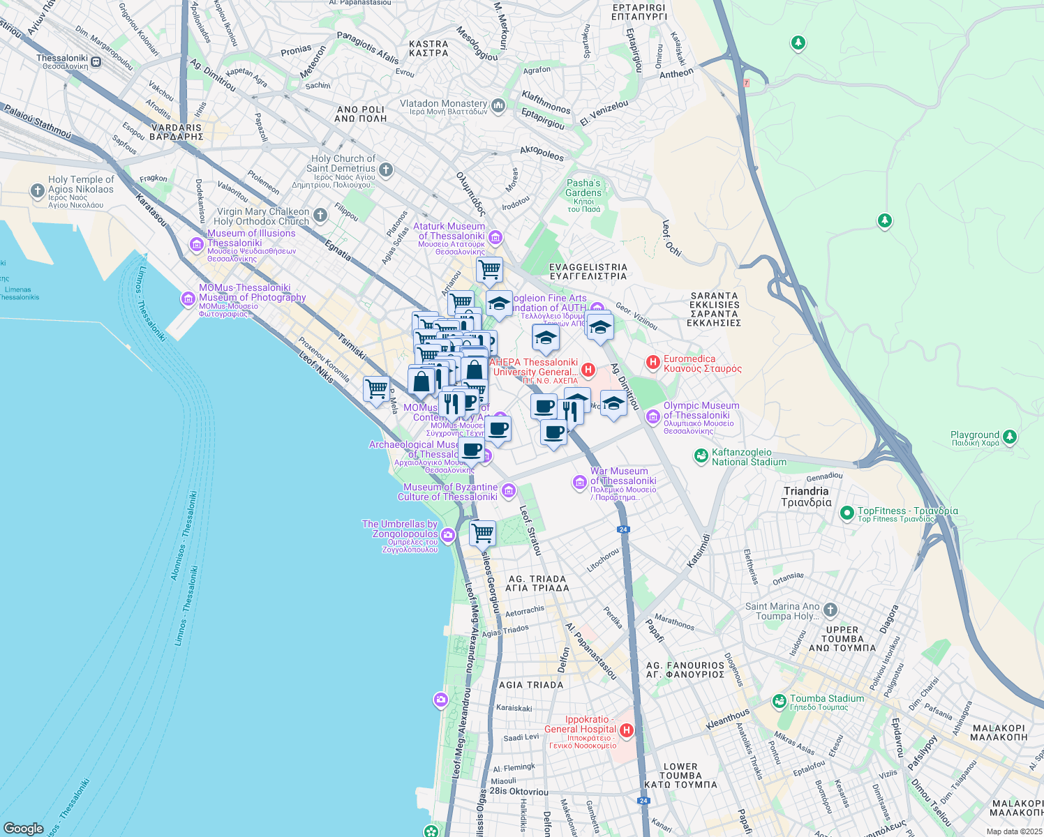Open the Ippokratio General Hospital H icon
This screenshot has width=1044, height=837.
[627, 730]
